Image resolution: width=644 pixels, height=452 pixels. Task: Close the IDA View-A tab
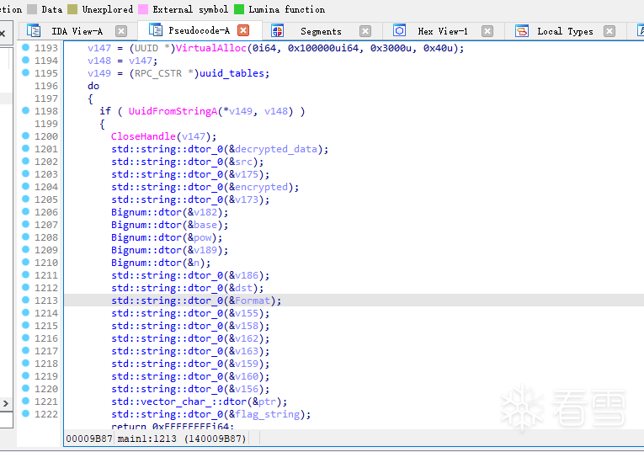[121, 31]
